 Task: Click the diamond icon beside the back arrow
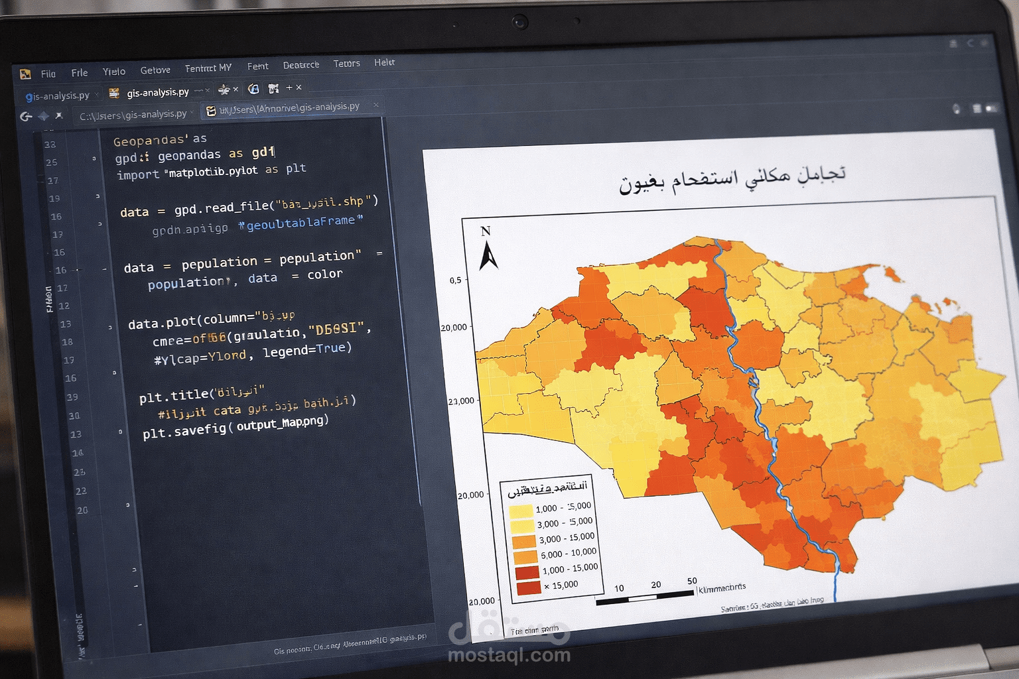[43, 116]
